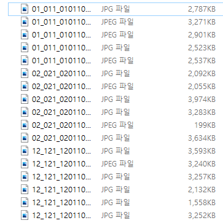The image size is (223, 223).
Task: Select the 2,055KB size cell
Action: 201,87
